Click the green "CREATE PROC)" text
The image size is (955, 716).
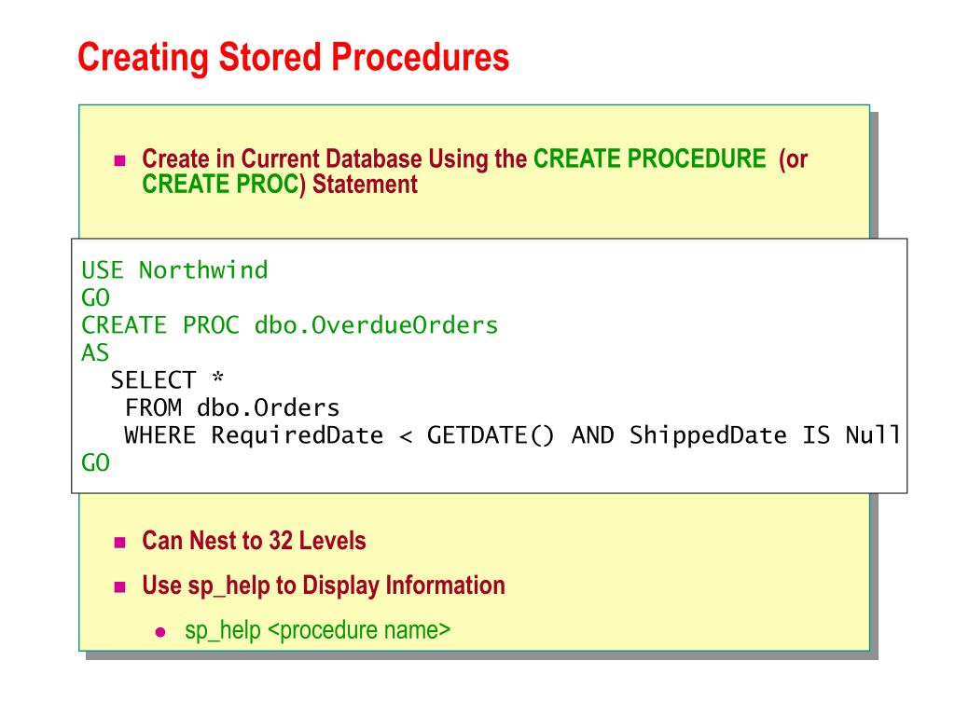click(x=224, y=185)
